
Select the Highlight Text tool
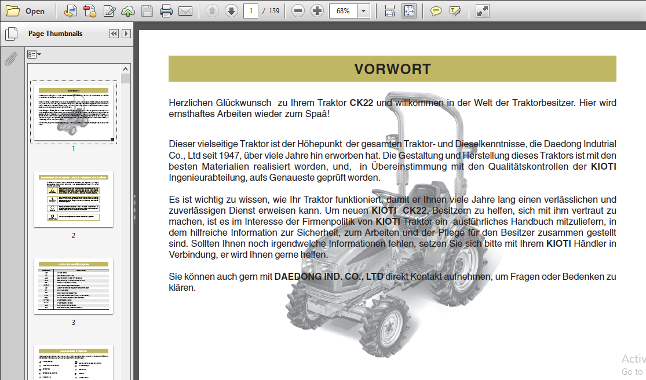coord(455,11)
